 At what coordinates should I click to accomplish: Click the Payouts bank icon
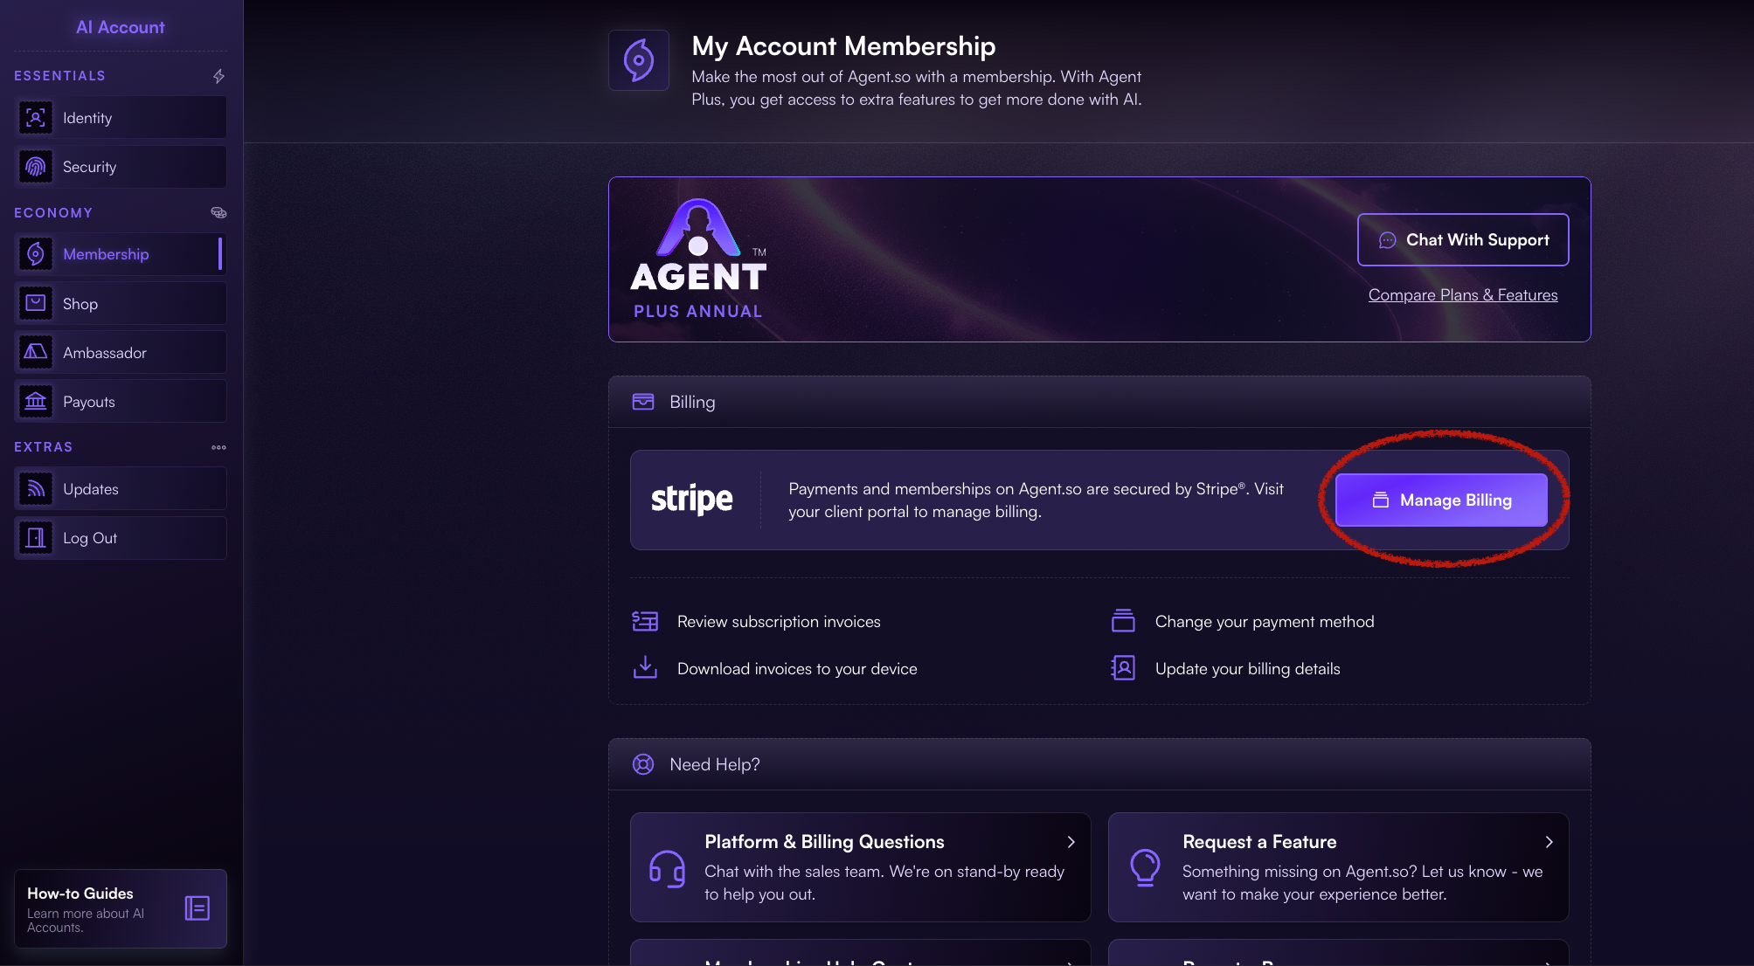tap(36, 401)
